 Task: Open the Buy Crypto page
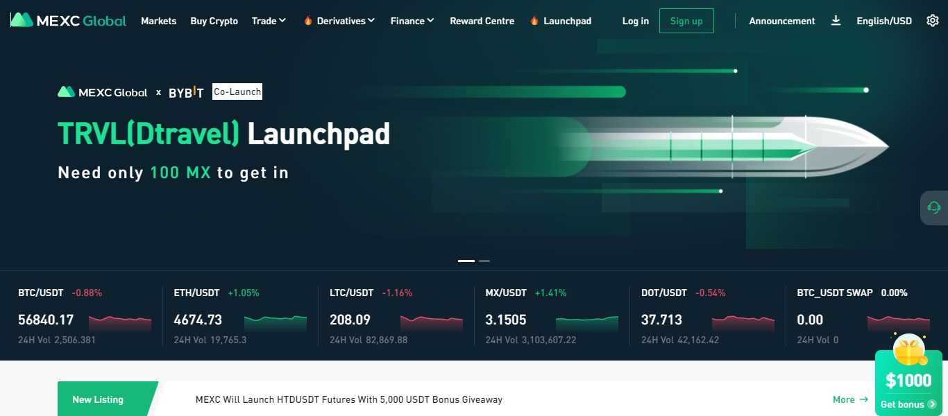pyautogui.click(x=214, y=21)
